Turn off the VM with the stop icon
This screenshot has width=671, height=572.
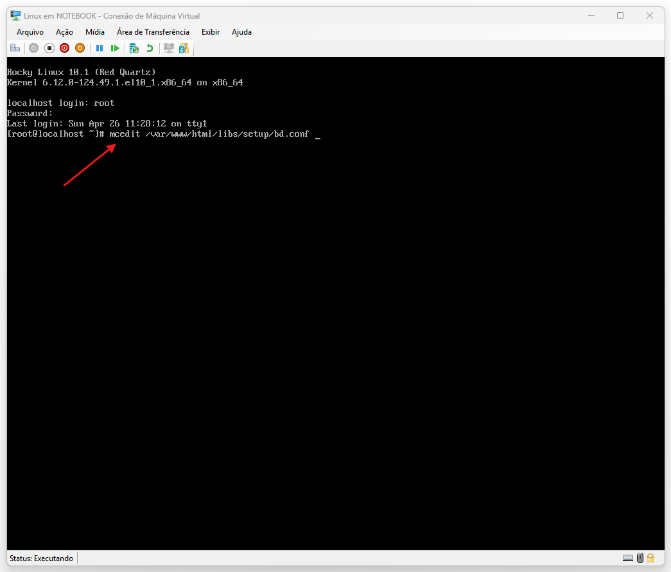click(x=49, y=48)
